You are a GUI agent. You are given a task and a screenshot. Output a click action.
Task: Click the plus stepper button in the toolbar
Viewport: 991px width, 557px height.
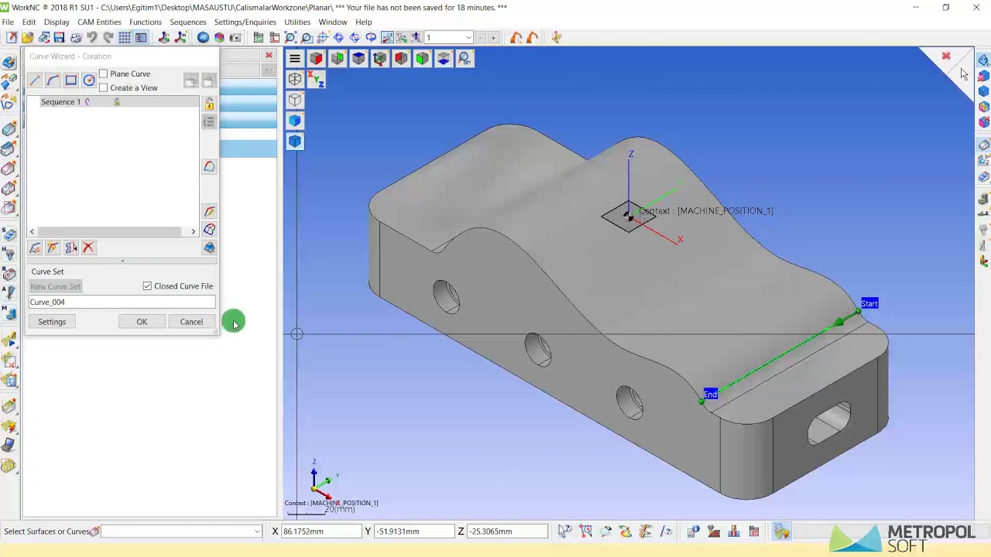pyautogui.click(x=492, y=37)
